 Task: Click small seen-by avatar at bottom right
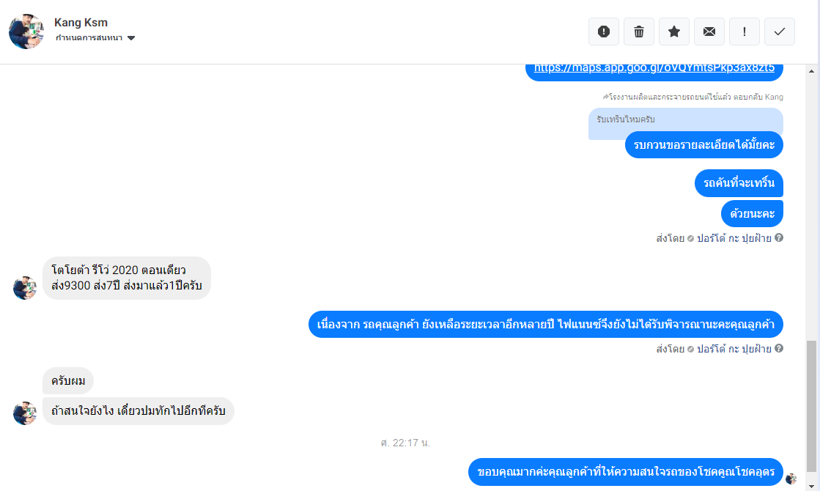[x=791, y=479]
